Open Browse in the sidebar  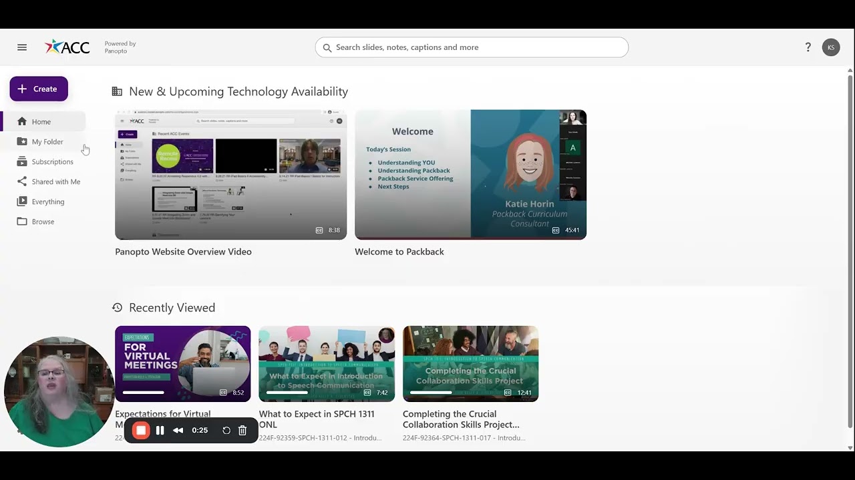43,222
